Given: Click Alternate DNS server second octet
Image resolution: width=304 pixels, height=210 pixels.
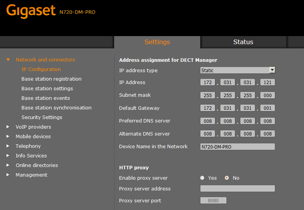Looking at the screenshot, I should (228, 134).
